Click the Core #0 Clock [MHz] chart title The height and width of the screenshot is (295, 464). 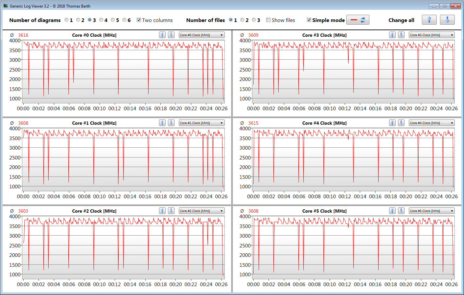pos(94,35)
